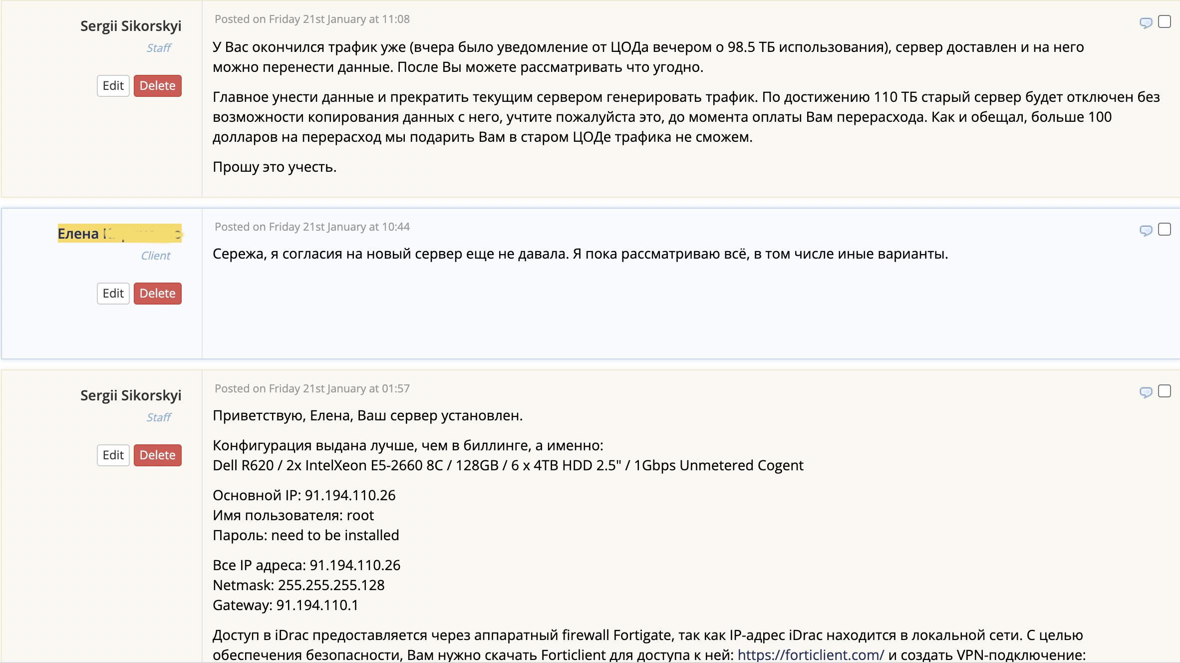Edit Елена's client message
This screenshot has height=663, width=1180.
113,294
